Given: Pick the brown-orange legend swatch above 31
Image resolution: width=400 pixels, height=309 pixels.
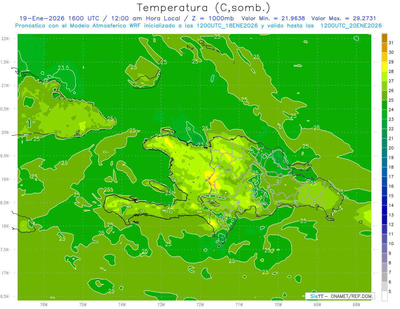Looking at the screenshot, I should [384, 38].
